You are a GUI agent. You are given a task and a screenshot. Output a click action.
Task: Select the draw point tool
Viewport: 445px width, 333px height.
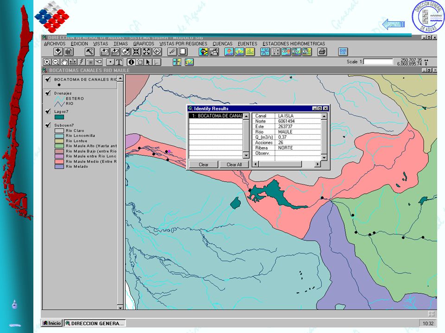[110, 62]
